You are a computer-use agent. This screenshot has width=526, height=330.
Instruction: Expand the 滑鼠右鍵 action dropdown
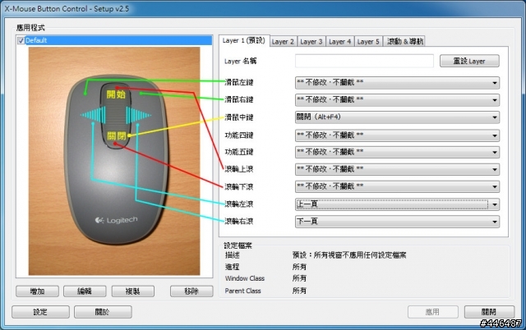pyautogui.click(x=397, y=100)
